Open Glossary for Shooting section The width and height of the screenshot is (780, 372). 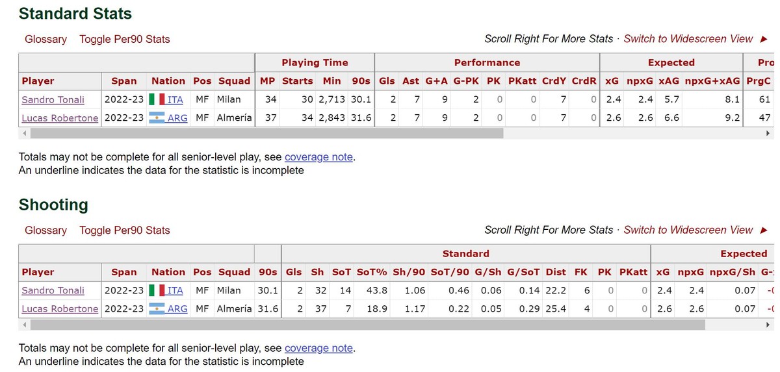pos(45,230)
